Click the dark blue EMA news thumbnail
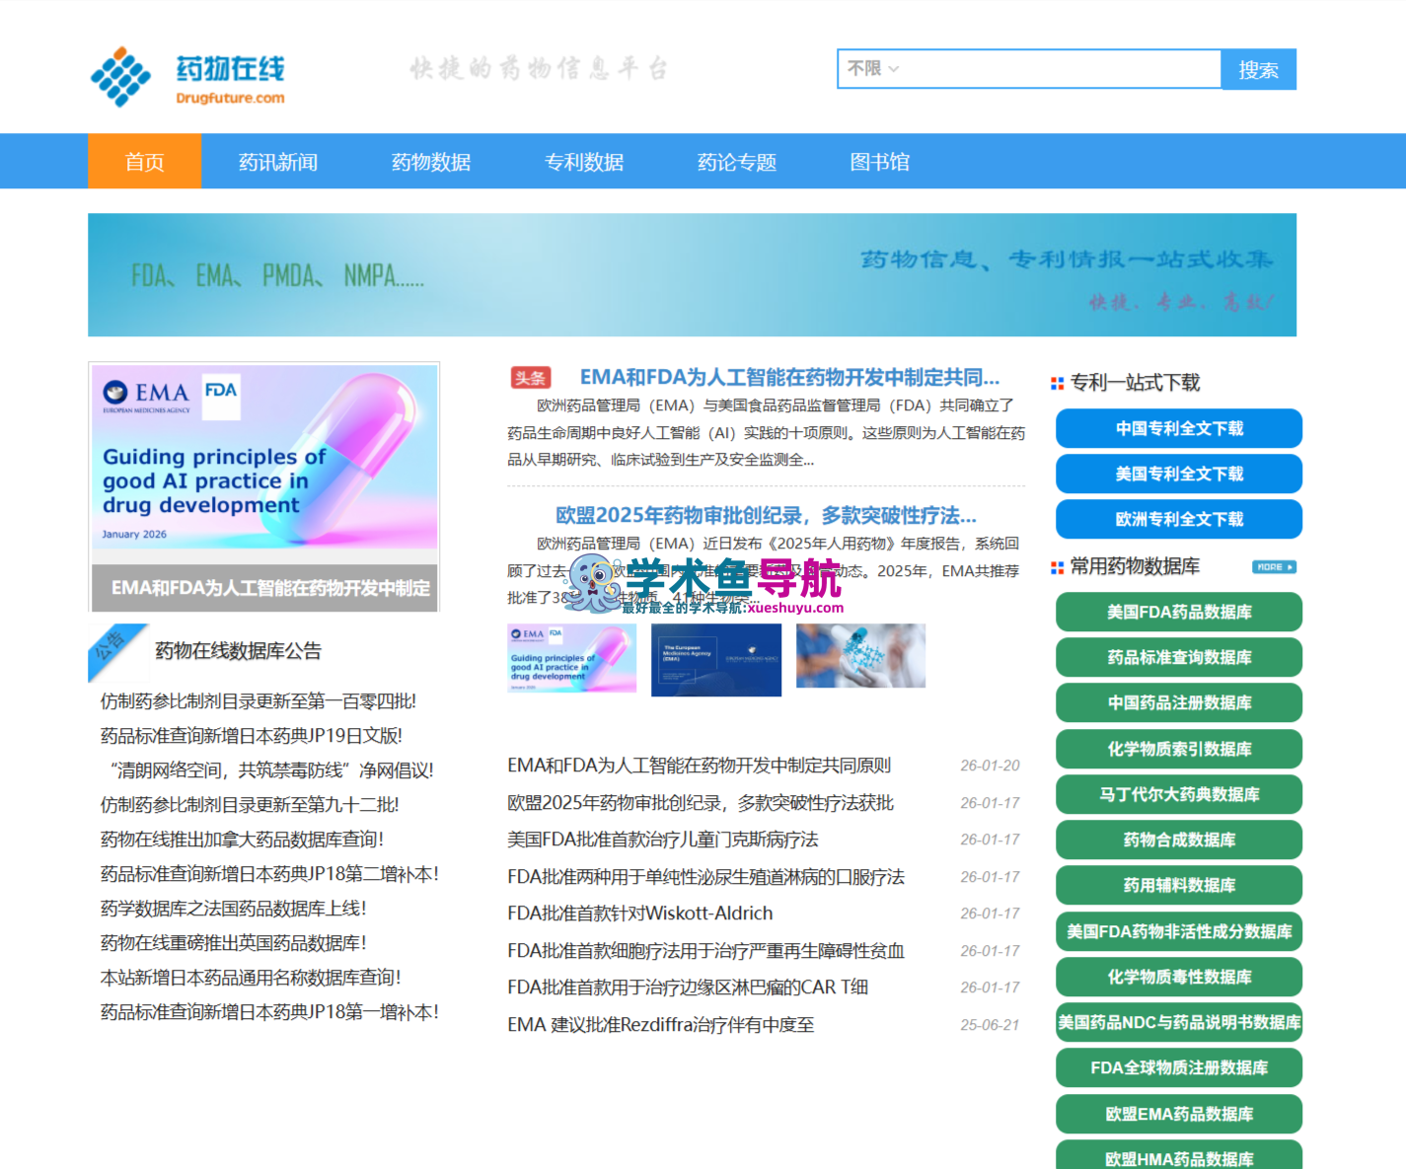1406x1169 pixels. [716, 660]
